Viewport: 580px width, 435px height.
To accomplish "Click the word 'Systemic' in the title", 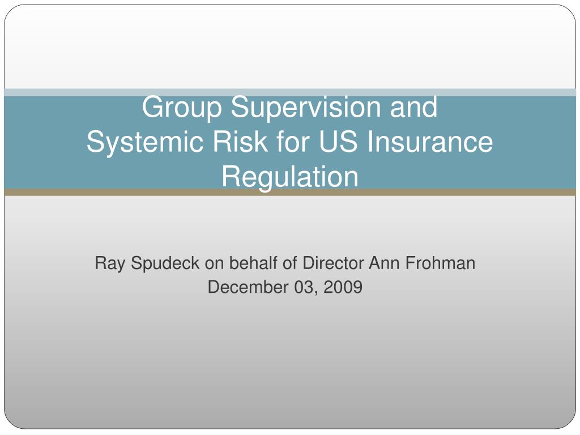I will point(145,142).
